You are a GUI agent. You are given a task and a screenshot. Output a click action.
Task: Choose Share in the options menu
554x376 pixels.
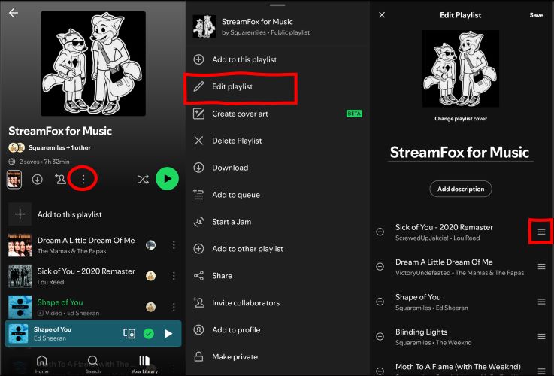277,276
